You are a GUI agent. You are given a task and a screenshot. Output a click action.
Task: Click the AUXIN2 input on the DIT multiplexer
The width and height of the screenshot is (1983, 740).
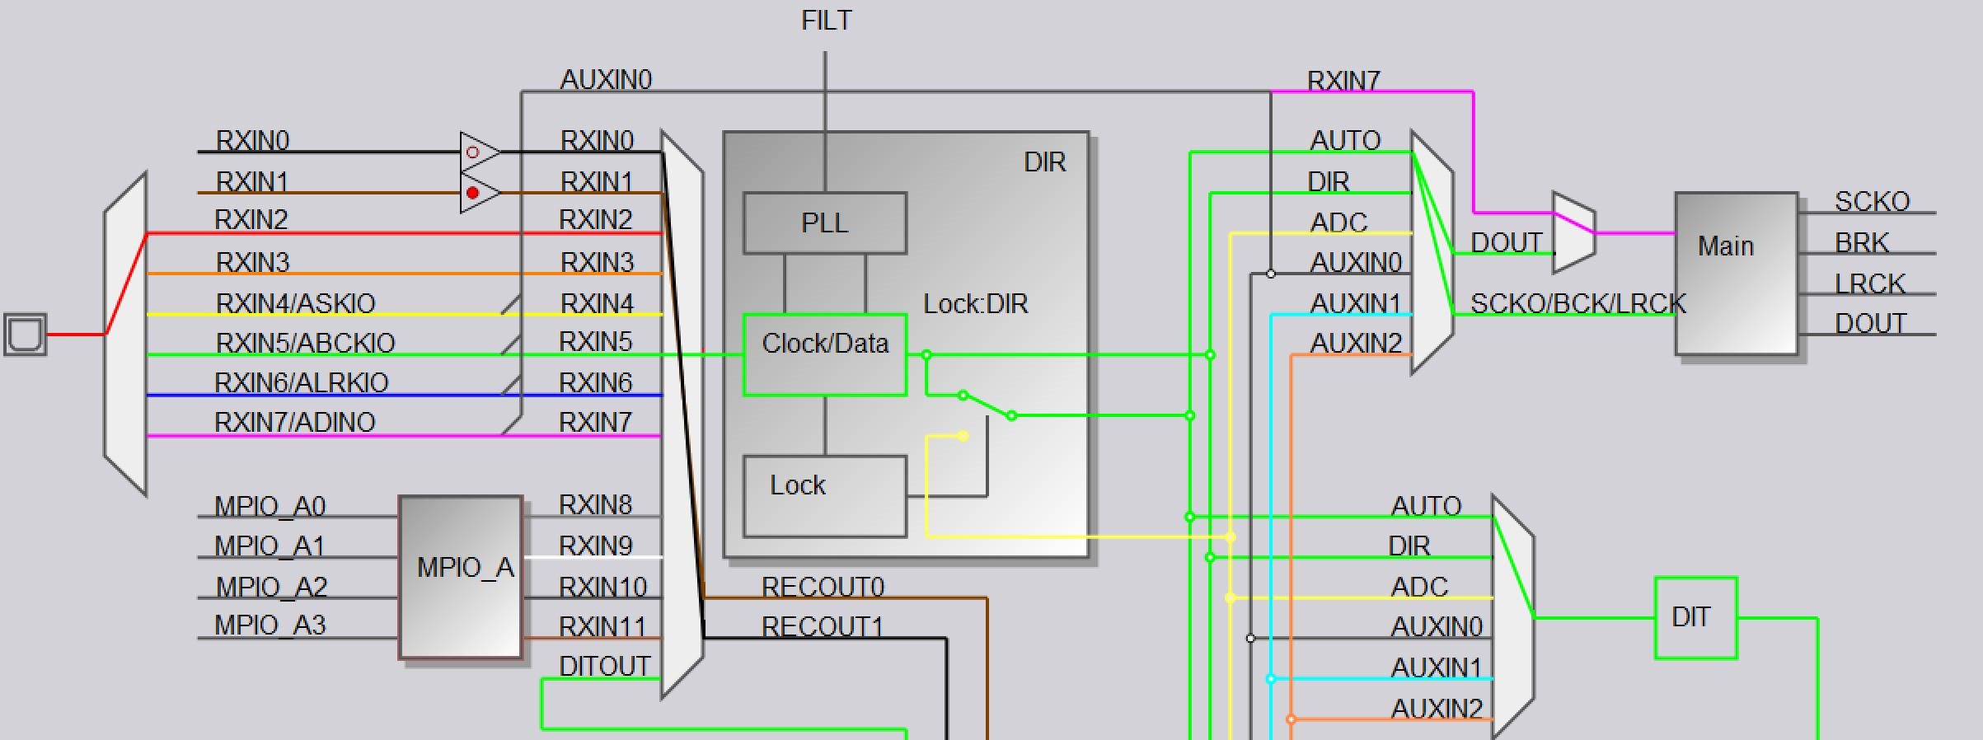tap(1437, 709)
